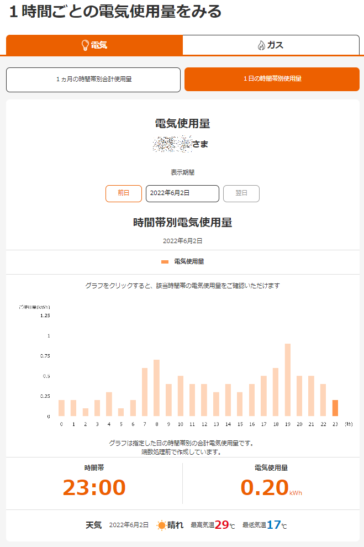
Task: Select the 18時 usage bar
Action: point(276,392)
